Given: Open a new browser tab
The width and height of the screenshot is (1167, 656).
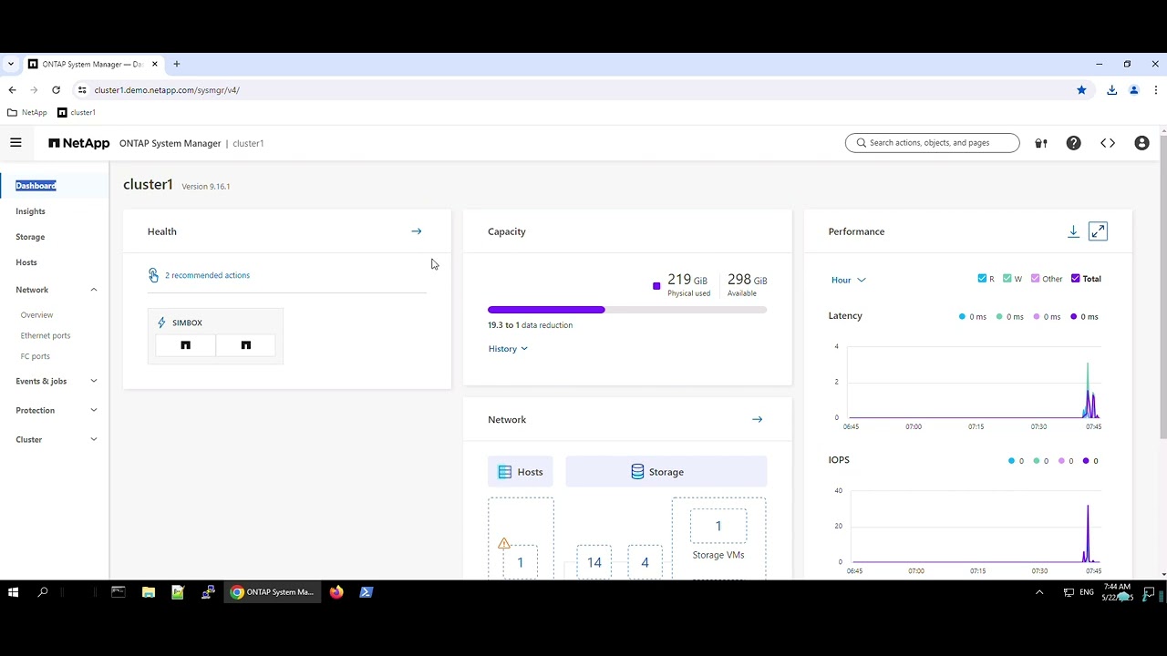Looking at the screenshot, I should tap(177, 65).
